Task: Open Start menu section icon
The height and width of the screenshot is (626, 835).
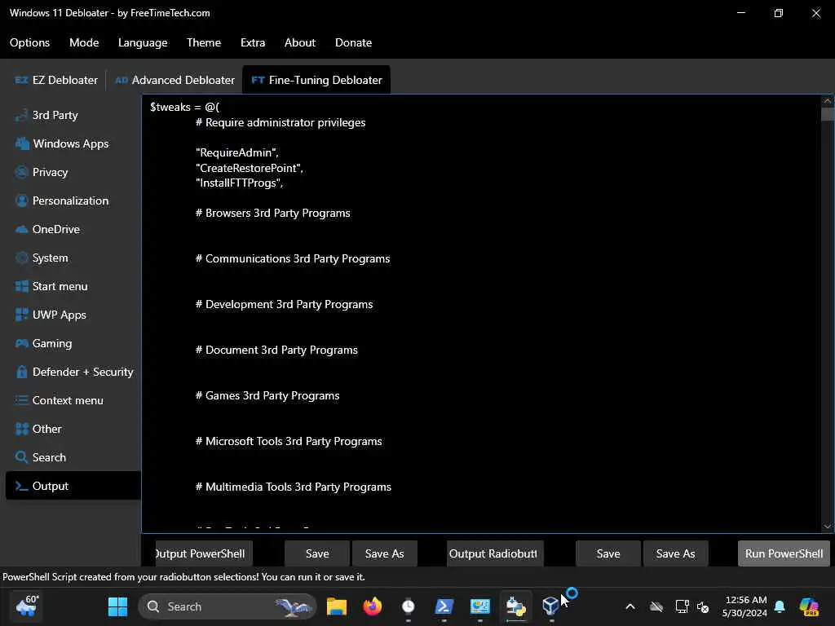Action: click(22, 286)
